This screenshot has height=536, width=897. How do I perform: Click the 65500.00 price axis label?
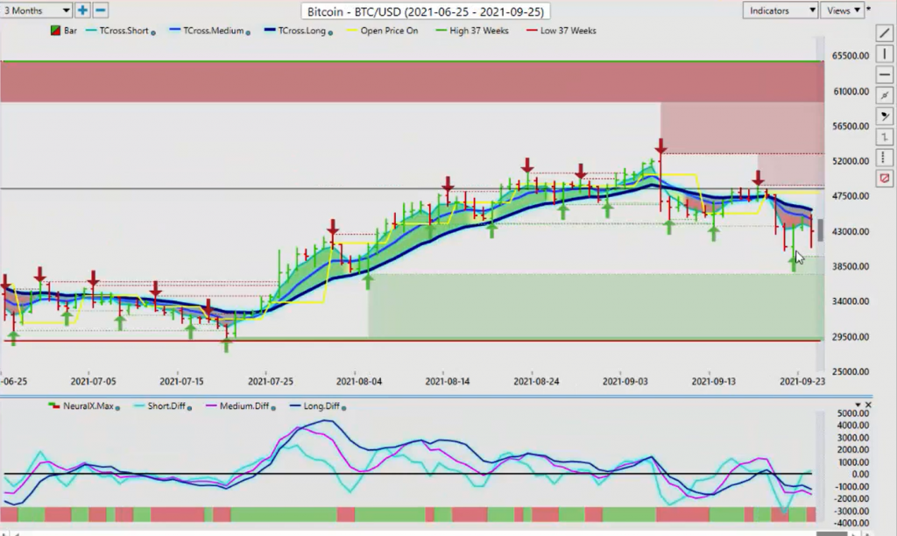click(x=851, y=56)
